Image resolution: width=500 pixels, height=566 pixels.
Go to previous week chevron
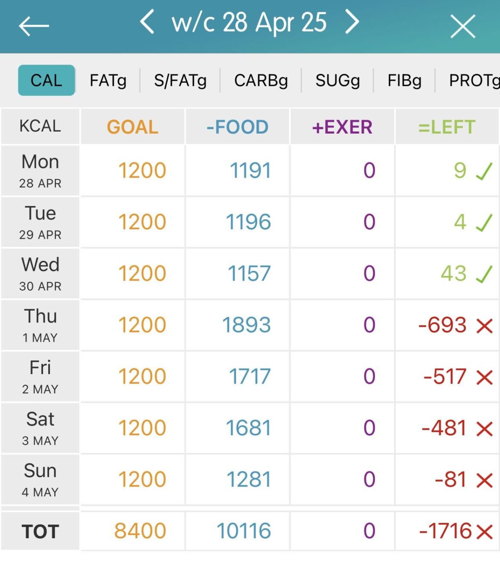(x=147, y=22)
